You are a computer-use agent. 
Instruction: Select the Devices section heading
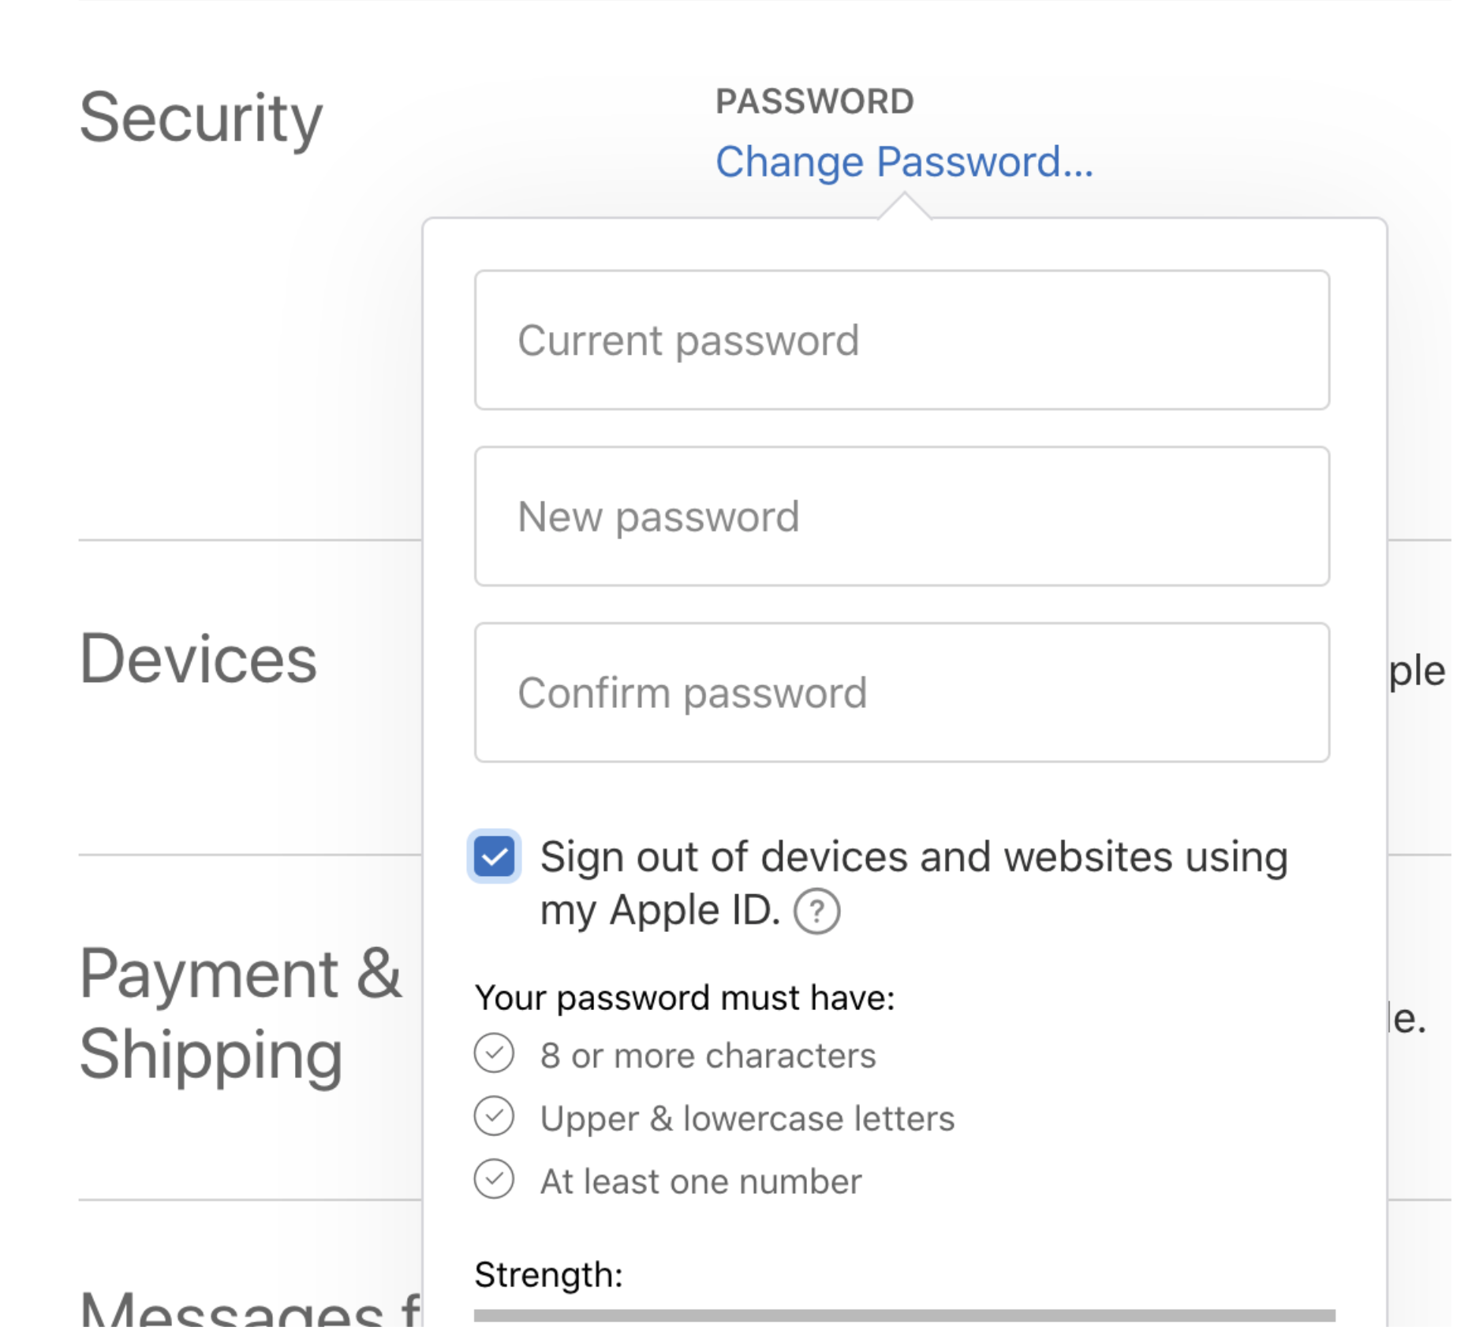coord(198,659)
